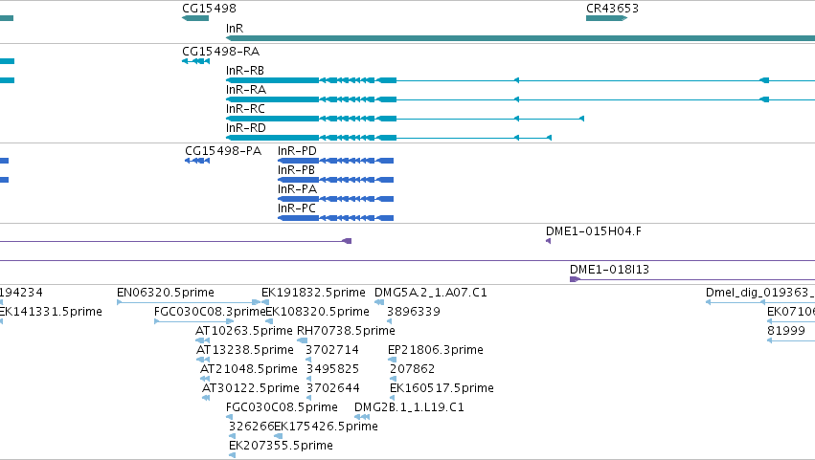Select the DME1-015H04.F feature label
Viewport: 815px width, 460px height.
(594, 231)
